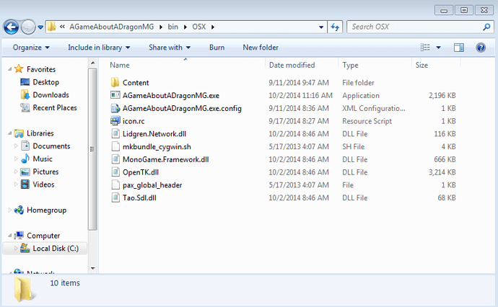Expand the Local Disk (C:) node
This screenshot has width=498, height=307.
[x=16, y=249]
